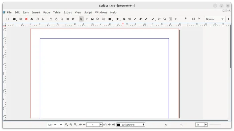234x131 pixels.
Task: Create a new document with the New icon
Action: (x=8, y=19)
